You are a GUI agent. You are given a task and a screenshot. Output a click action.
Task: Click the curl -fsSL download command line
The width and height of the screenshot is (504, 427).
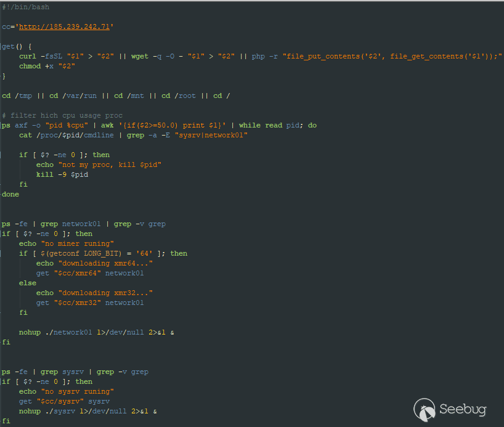[261, 57]
